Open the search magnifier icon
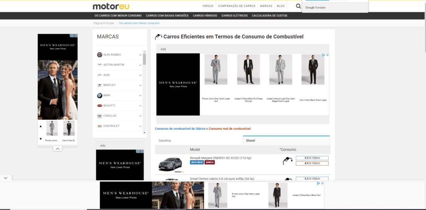 click(x=298, y=6)
